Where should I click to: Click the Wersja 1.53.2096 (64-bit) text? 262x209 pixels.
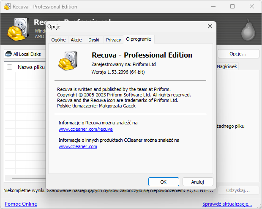118,72
